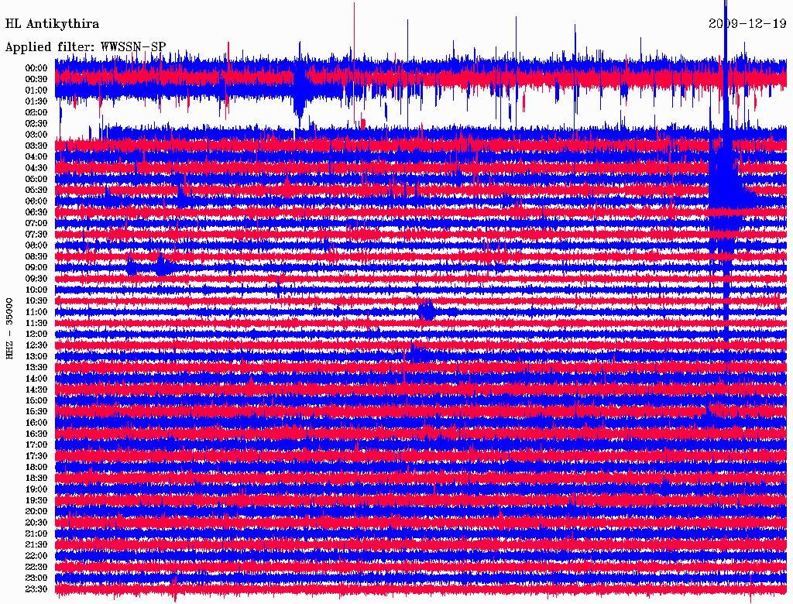Select the 01:30 time label

click(x=36, y=101)
